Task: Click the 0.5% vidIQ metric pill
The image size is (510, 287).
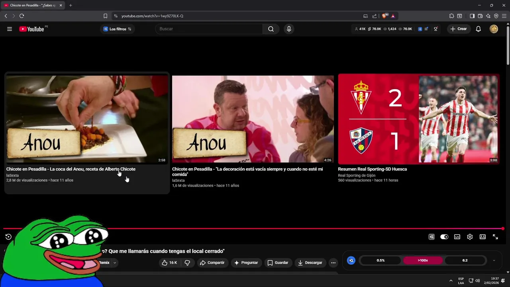Action: pyautogui.click(x=381, y=260)
